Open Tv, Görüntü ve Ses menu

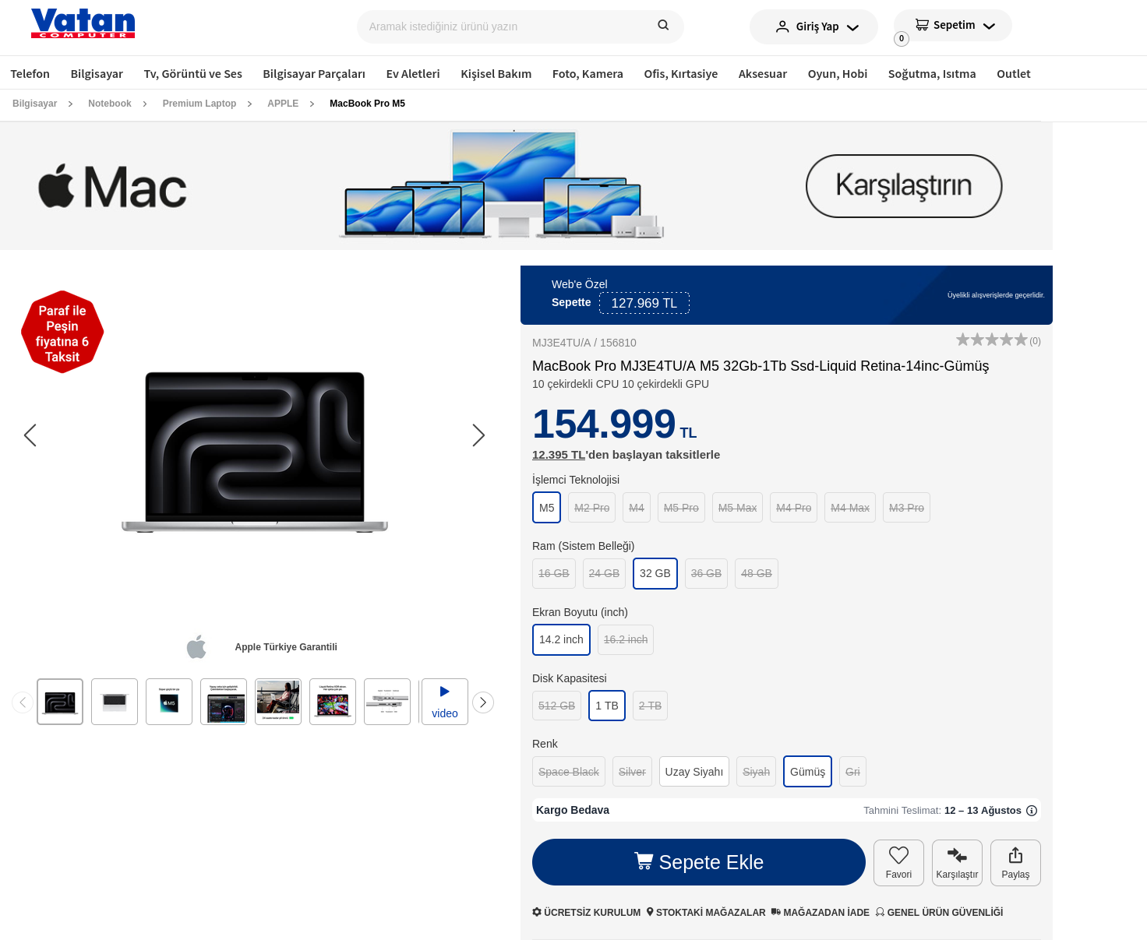tap(193, 74)
